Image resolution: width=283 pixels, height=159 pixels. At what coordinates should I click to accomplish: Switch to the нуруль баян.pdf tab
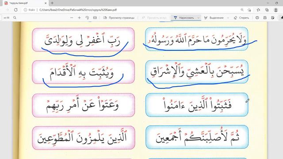coord(25,3)
